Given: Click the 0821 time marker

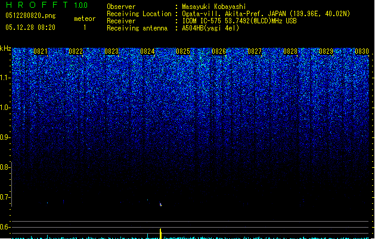Looking at the screenshot, I should click(41, 51).
